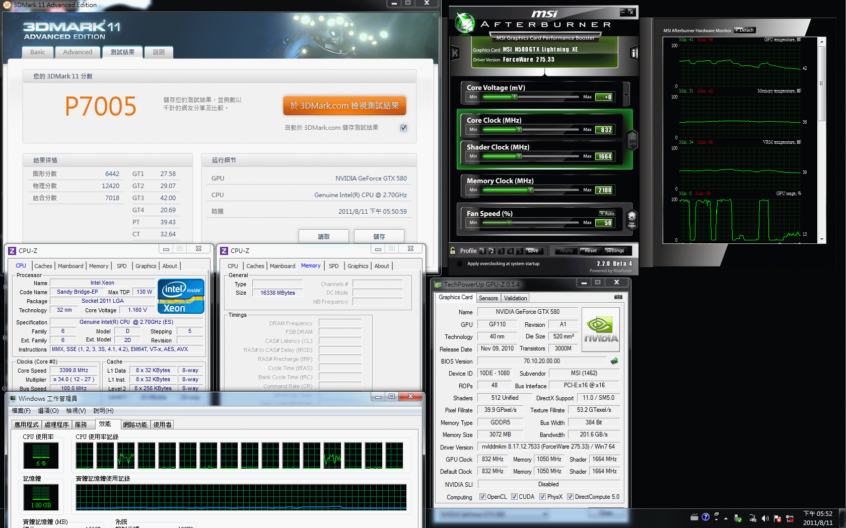Click the language bar help icon
This screenshot has height=528, width=846.
pyautogui.click(x=706, y=517)
